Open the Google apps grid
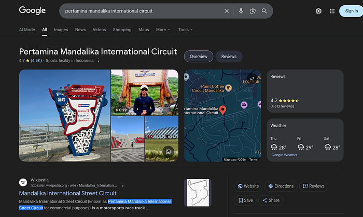This screenshot has width=363, height=217. click(332, 11)
